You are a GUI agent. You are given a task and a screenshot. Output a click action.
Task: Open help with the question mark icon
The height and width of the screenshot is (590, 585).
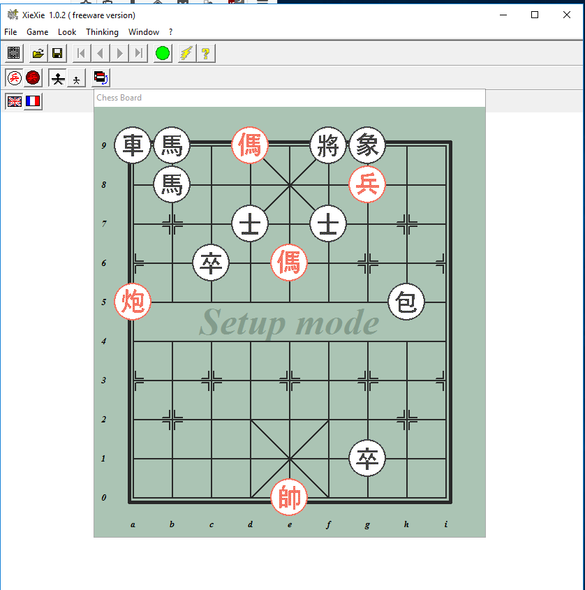pos(205,54)
